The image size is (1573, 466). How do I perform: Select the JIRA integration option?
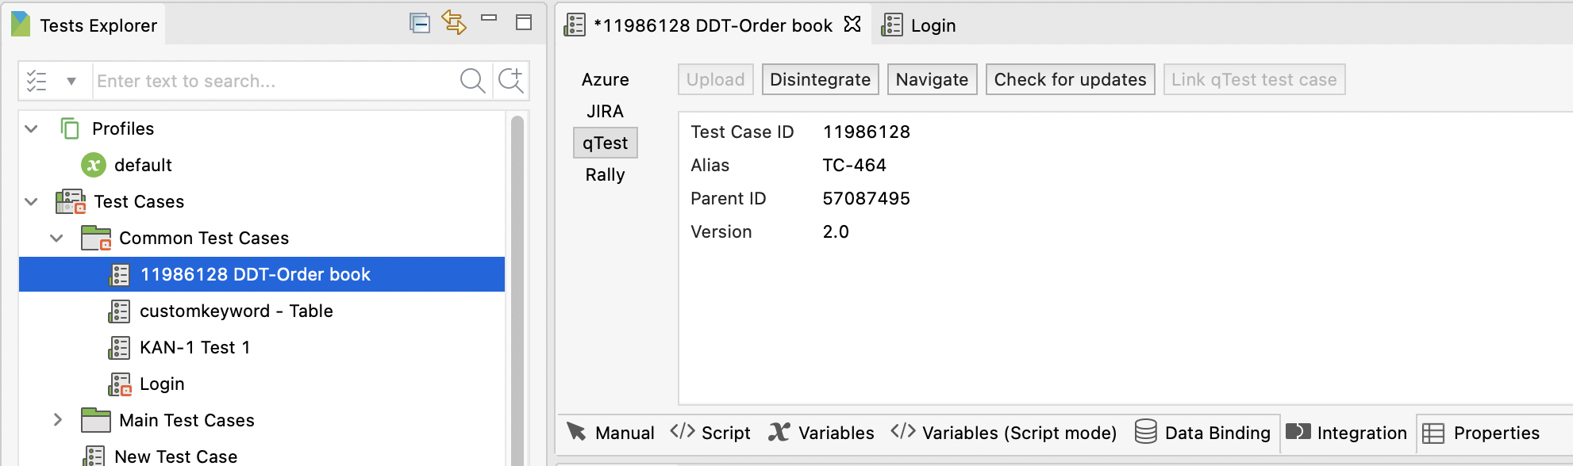click(x=605, y=111)
